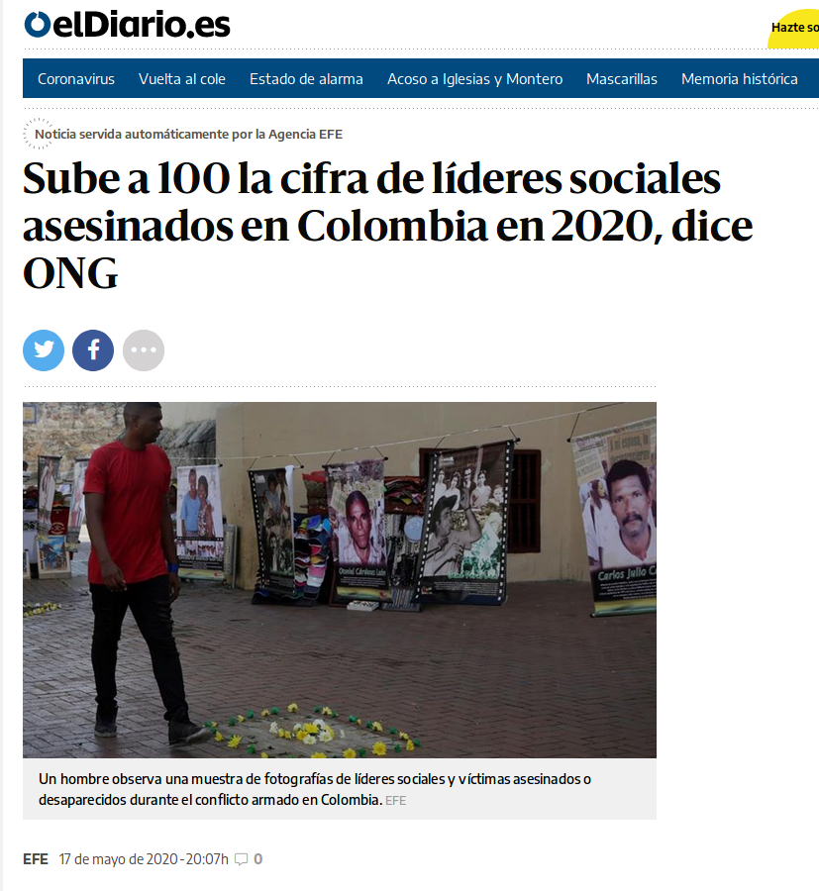
Task: Select the Mascarillas nav item
Action: [622, 79]
